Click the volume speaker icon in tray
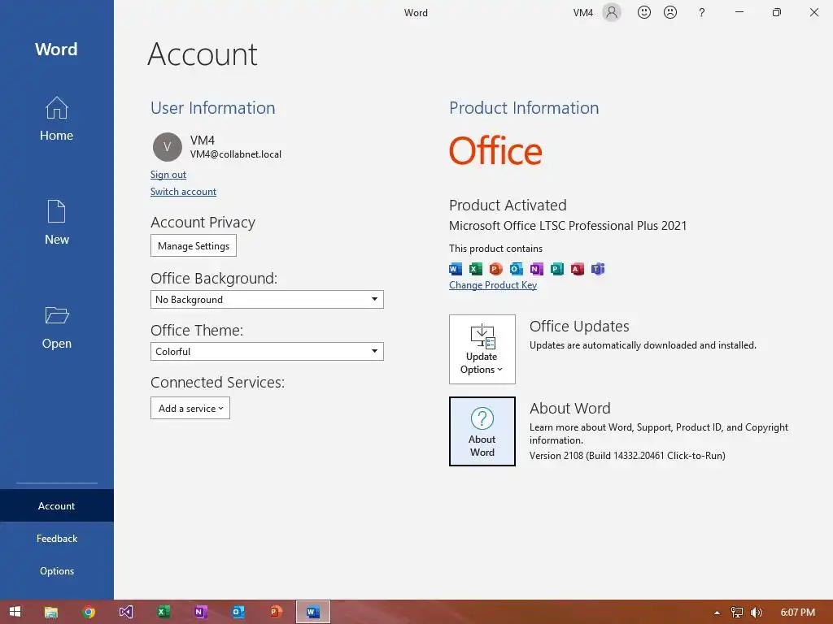Image resolution: width=833 pixels, height=624 pixels. pyautogui.click(x=757, y=613)
